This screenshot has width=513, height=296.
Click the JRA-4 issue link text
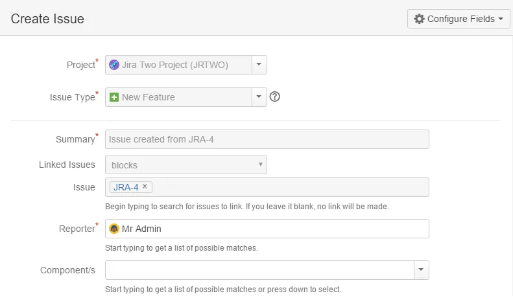pos(126,187)
